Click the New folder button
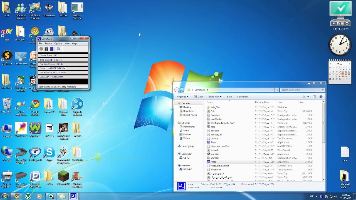The image size is (356, 200). [243, 97]
